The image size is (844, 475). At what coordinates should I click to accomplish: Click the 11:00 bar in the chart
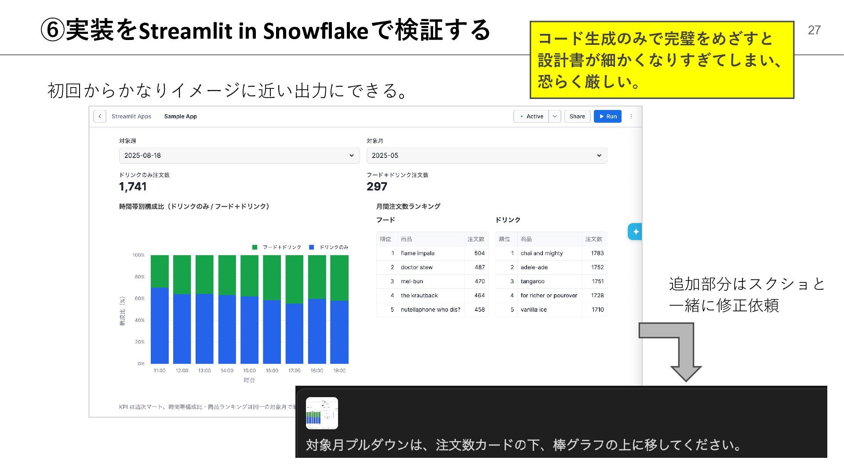(x=160, y=325)
